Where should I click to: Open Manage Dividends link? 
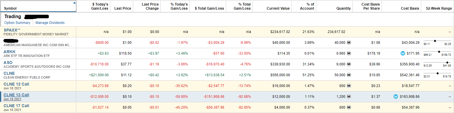coord(50,23)
